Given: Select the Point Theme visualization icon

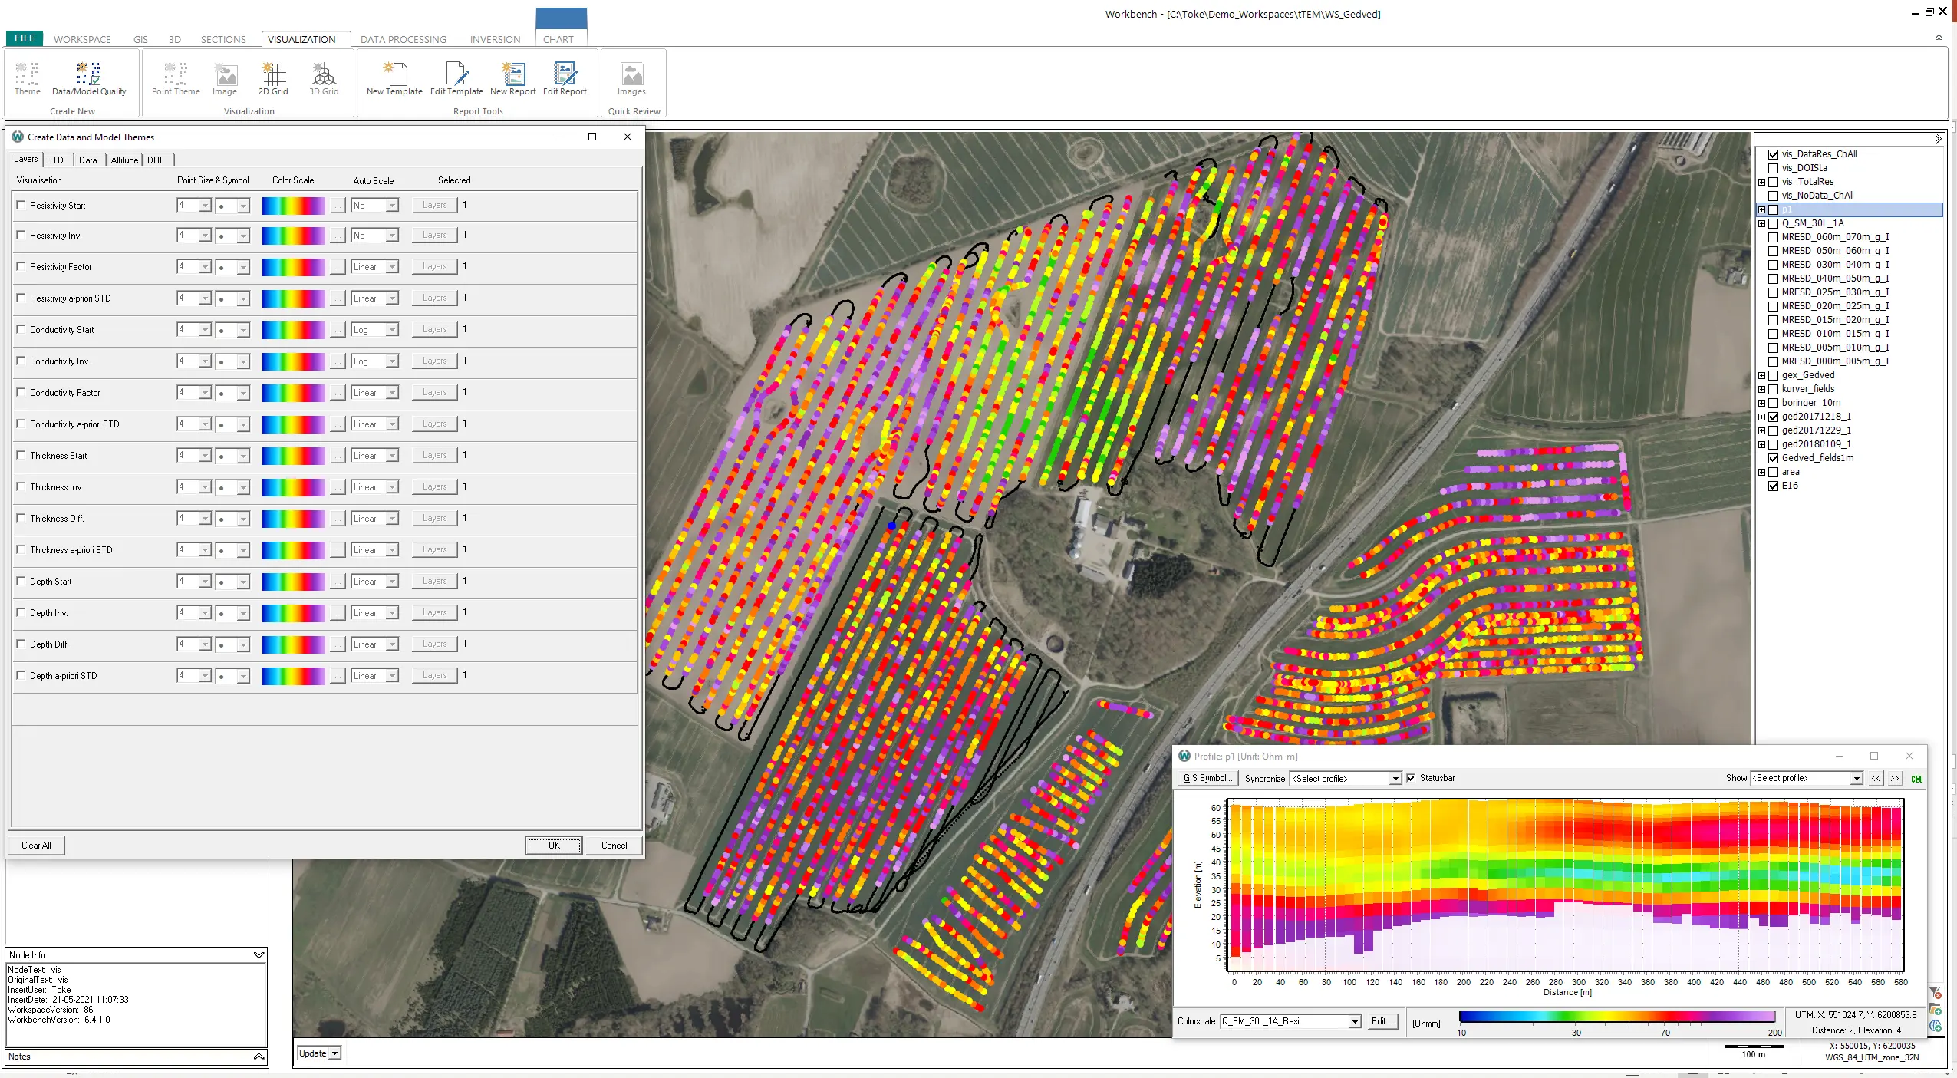Looking at the screenshot, I should click(x=176, y=78).
